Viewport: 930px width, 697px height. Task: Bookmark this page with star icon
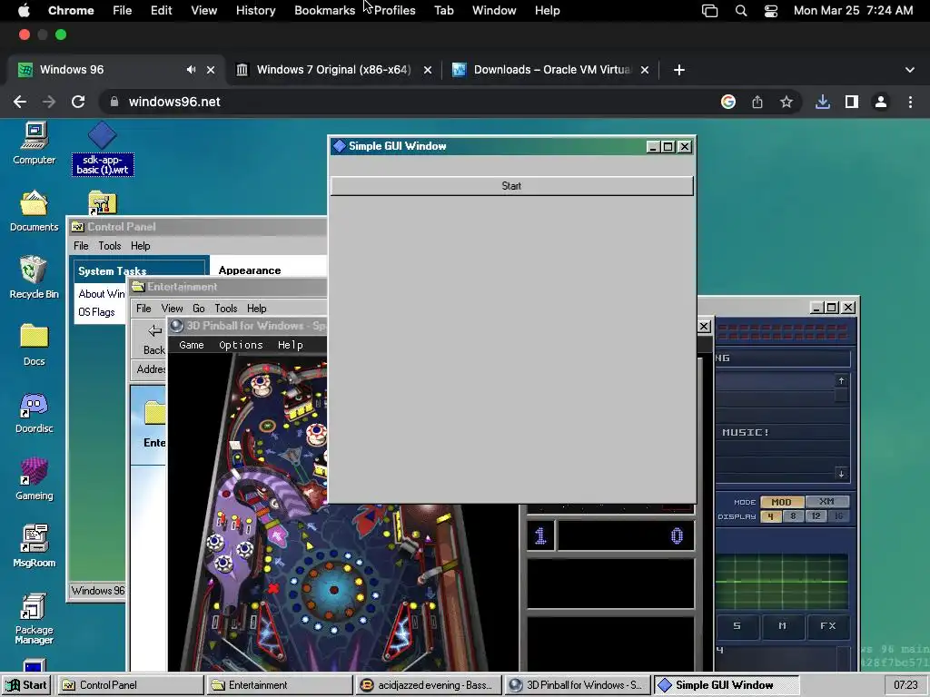[x=787, y=102]
